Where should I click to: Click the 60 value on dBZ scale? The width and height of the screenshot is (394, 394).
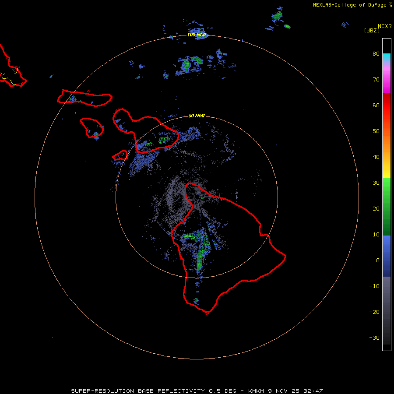376,105
